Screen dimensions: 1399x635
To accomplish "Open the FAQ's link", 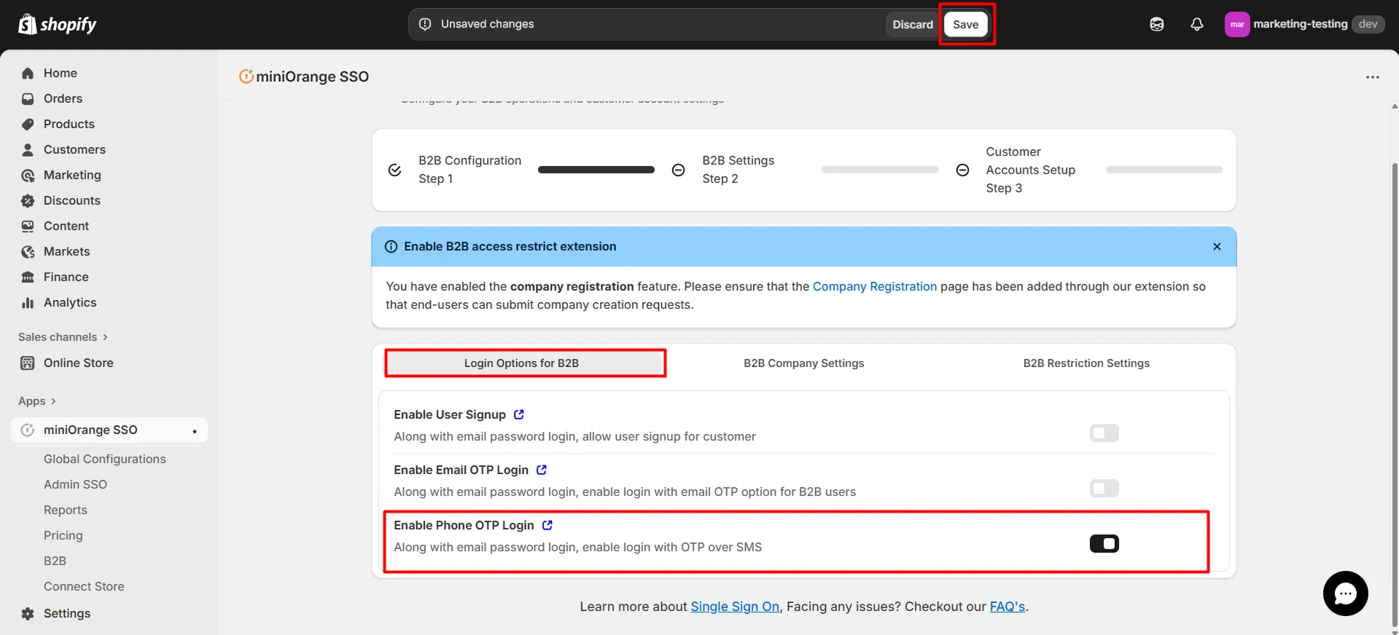I will (x=1008, y=607).
